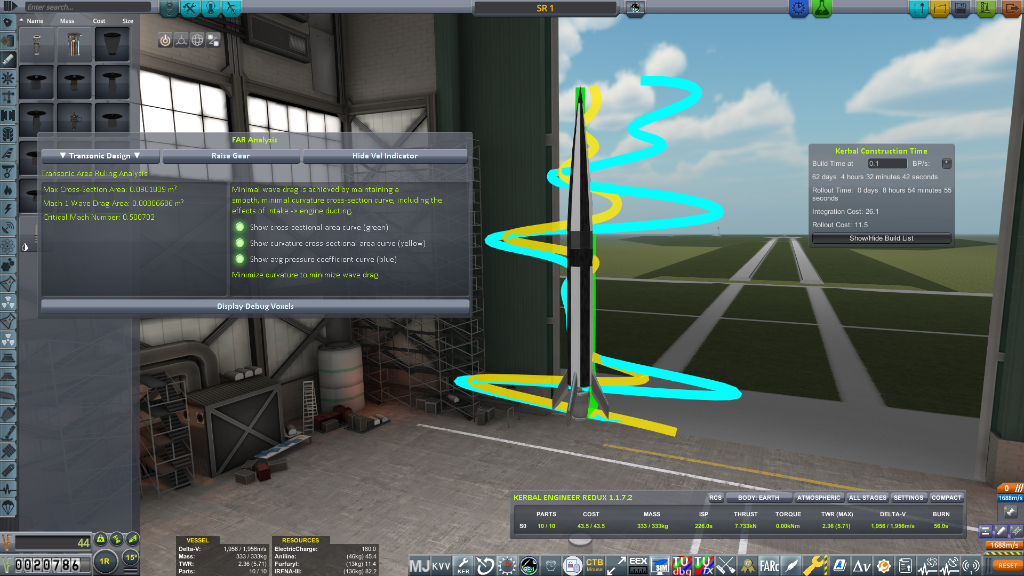This screenshot has height=576, width=1024.
Task: Open the ALL STAGES tab in Kerbal Engineer
Action: (867, 498)
